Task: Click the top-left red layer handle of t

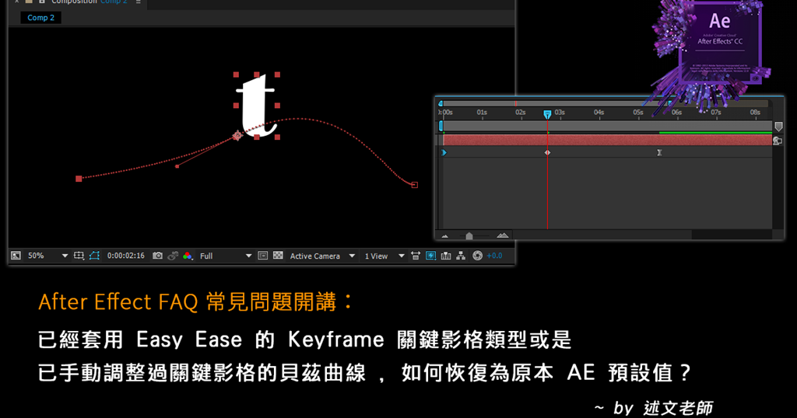Action: (236, 75)
